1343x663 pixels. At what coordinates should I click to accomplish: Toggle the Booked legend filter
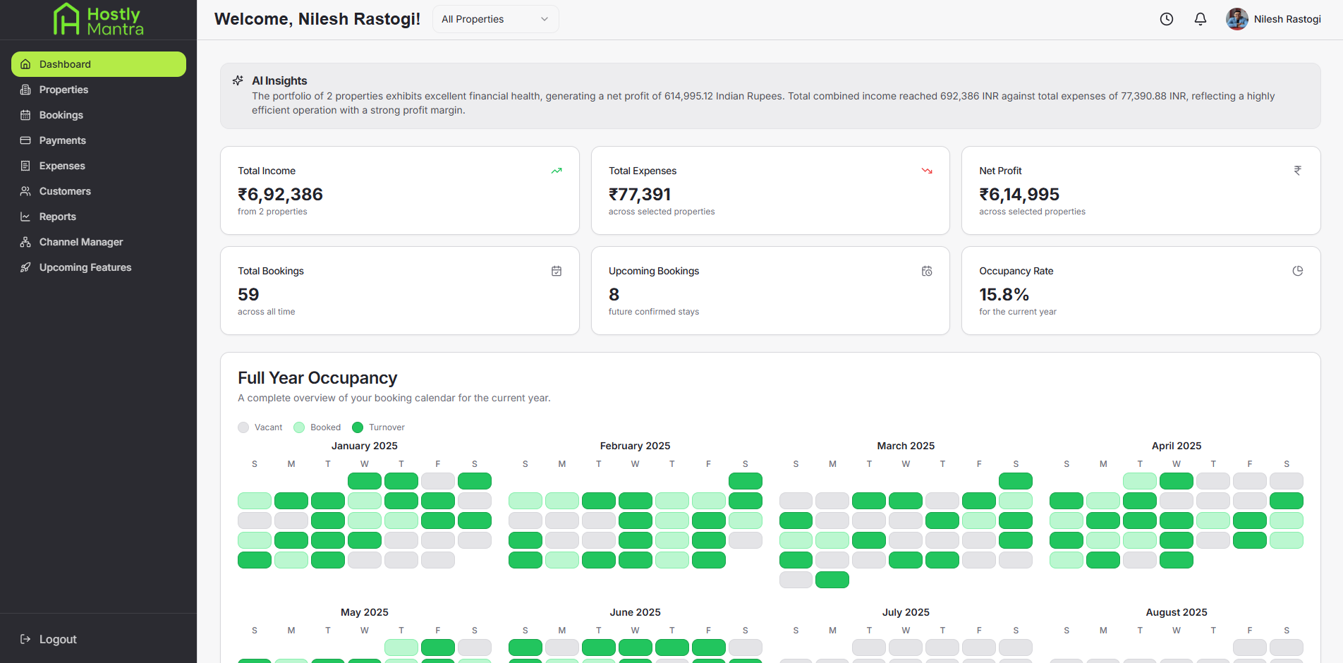coord(298,427)
